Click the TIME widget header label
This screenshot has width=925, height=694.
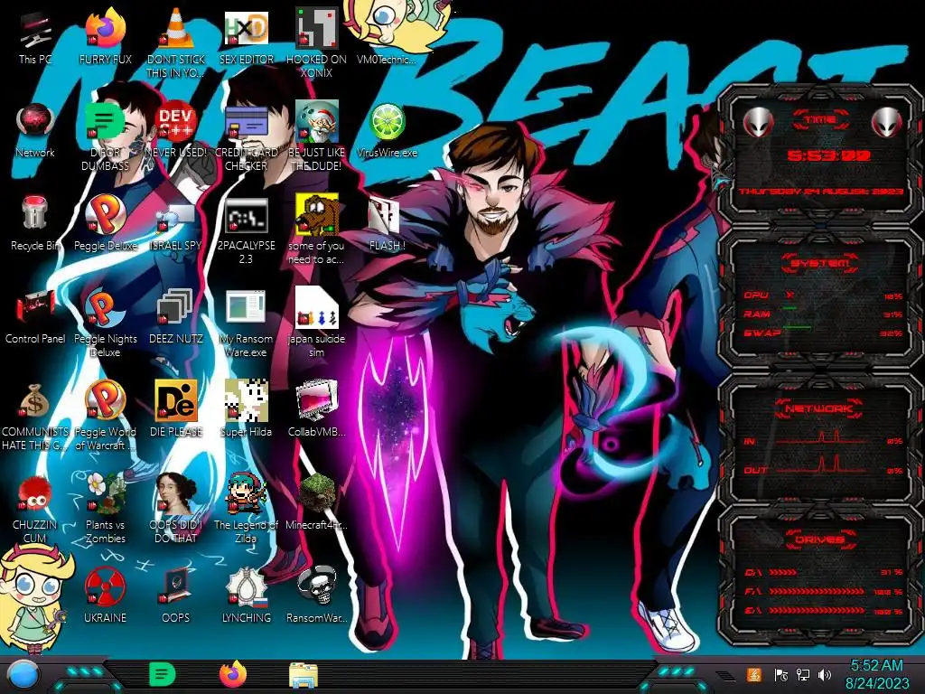tap(820, 120)
